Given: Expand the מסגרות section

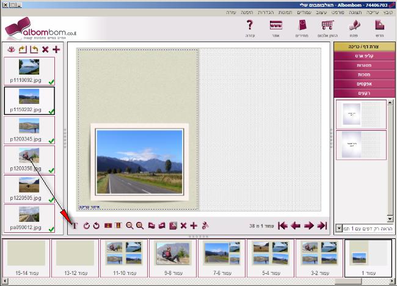Looking at the screenshot, I should coord(364,65).
